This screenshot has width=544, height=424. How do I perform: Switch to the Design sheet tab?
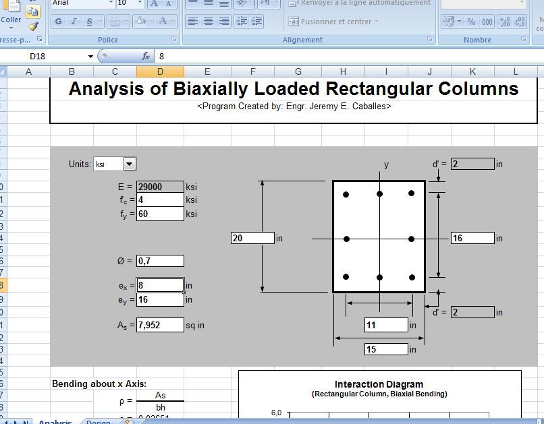[x=99, y=420]
